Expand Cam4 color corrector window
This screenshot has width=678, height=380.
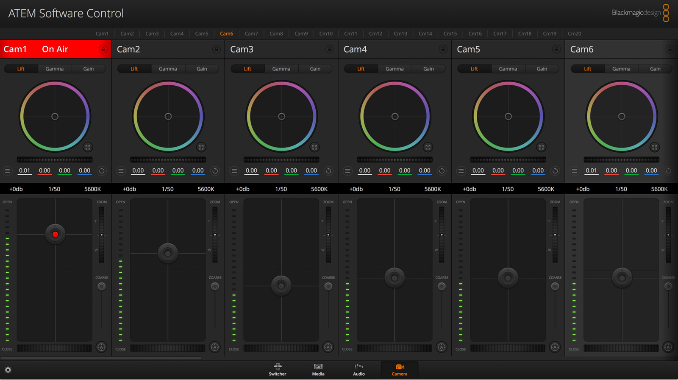(428, 147)
